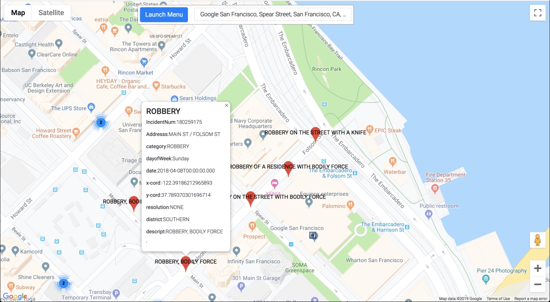Switch to Satellite map view
The width and height of the screenshot is (550, 302).
tap(51, 13)
